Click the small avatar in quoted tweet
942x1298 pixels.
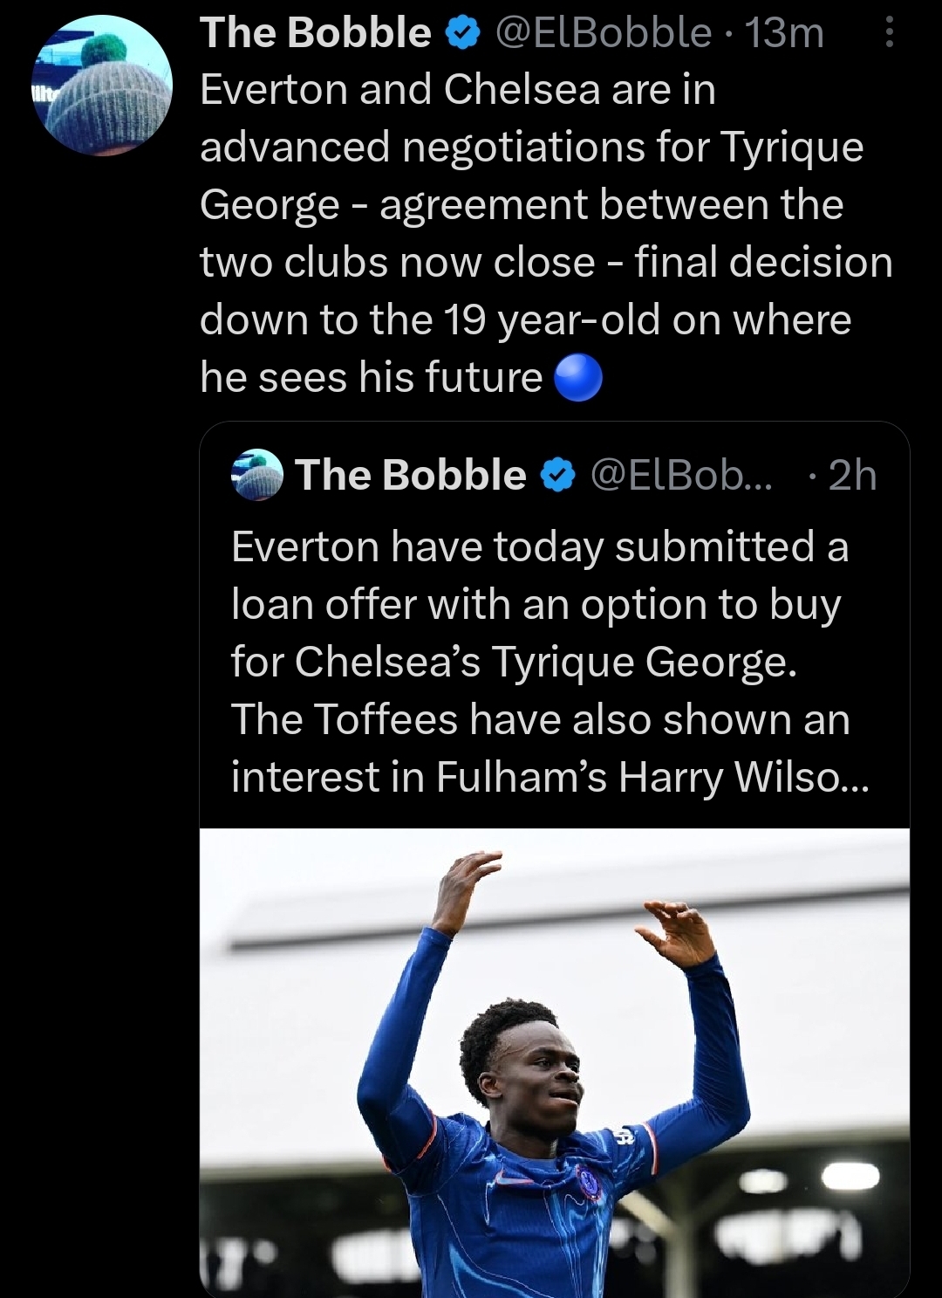[256, 475]
